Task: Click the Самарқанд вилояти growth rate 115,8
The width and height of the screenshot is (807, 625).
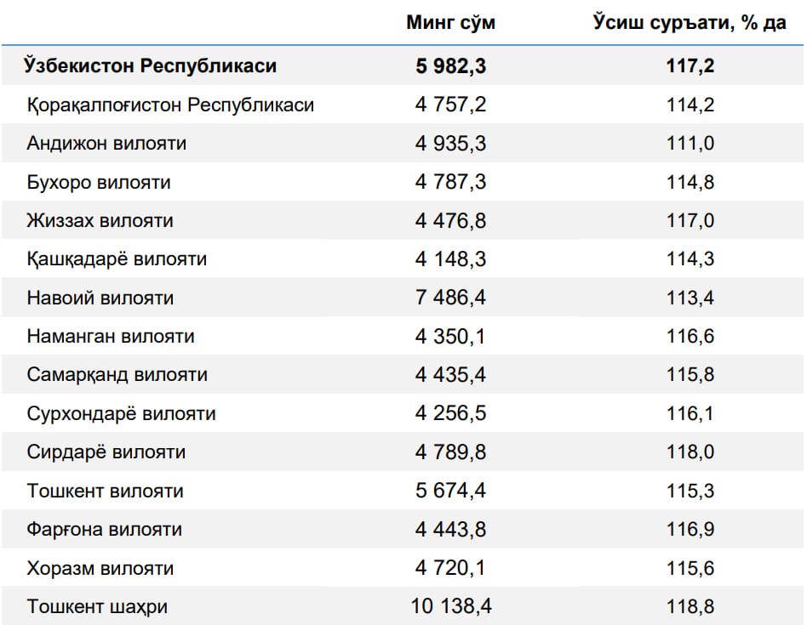Action: 690,374
